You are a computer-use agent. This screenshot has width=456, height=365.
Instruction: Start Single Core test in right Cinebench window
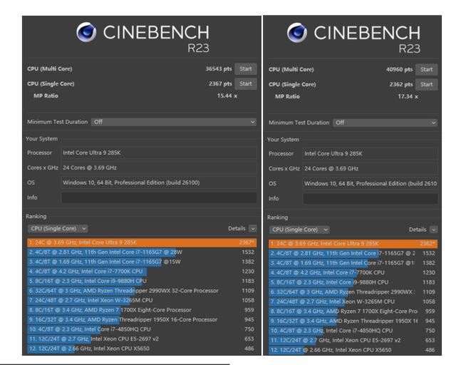426,84
